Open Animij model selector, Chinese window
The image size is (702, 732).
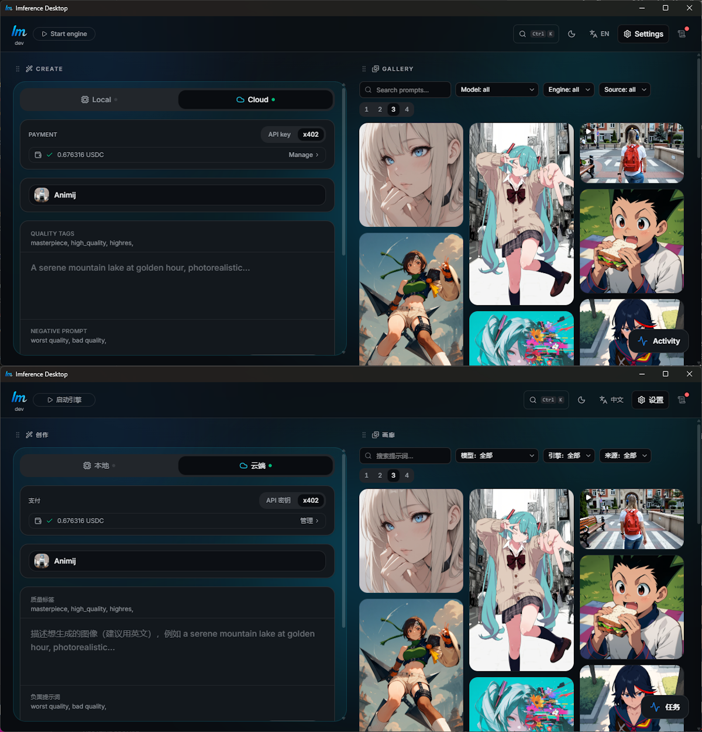pyautogui.click(x=177, y=561)
